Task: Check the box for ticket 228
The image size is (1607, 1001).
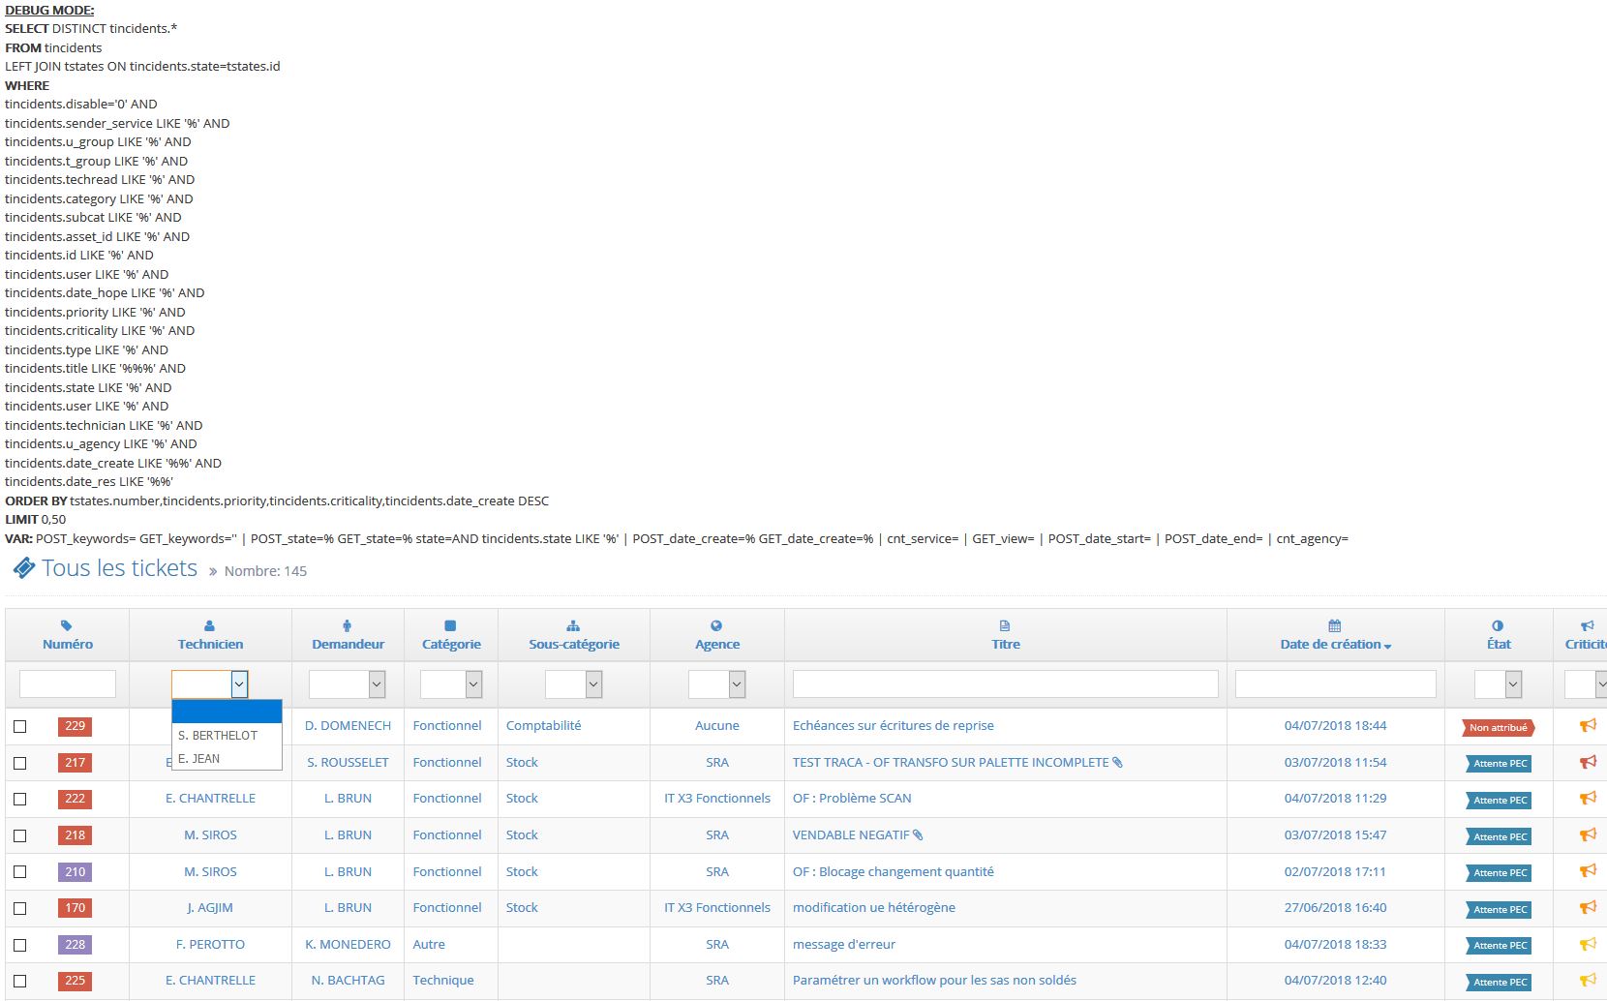Action: [19, 945]
